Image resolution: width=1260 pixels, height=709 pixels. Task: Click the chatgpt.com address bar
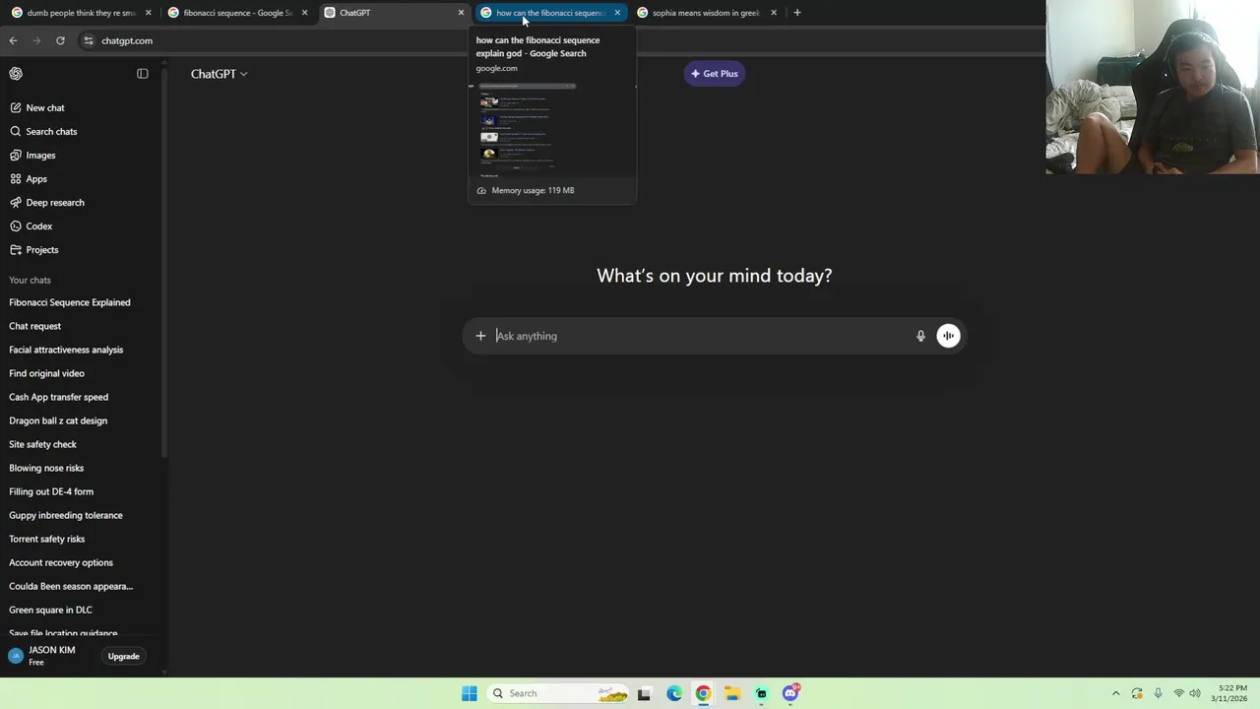click(x=127, y=40)
